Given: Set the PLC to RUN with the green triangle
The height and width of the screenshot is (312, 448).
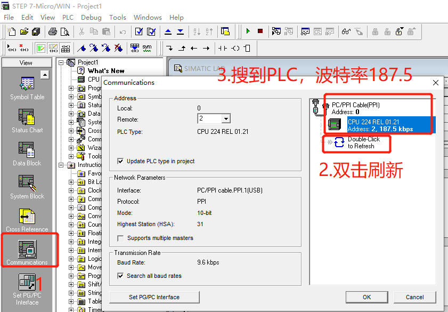Looking at the screenshot, I should click(248, 31).
